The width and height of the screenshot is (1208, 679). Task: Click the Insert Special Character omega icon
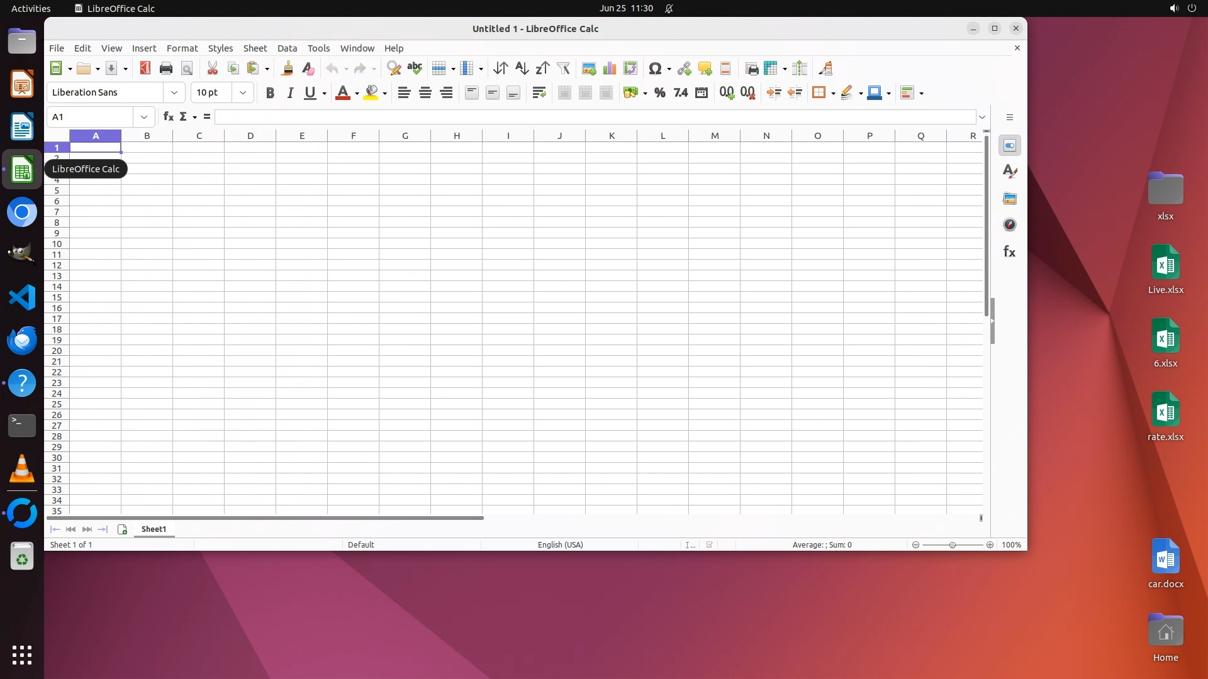(655, 69)
